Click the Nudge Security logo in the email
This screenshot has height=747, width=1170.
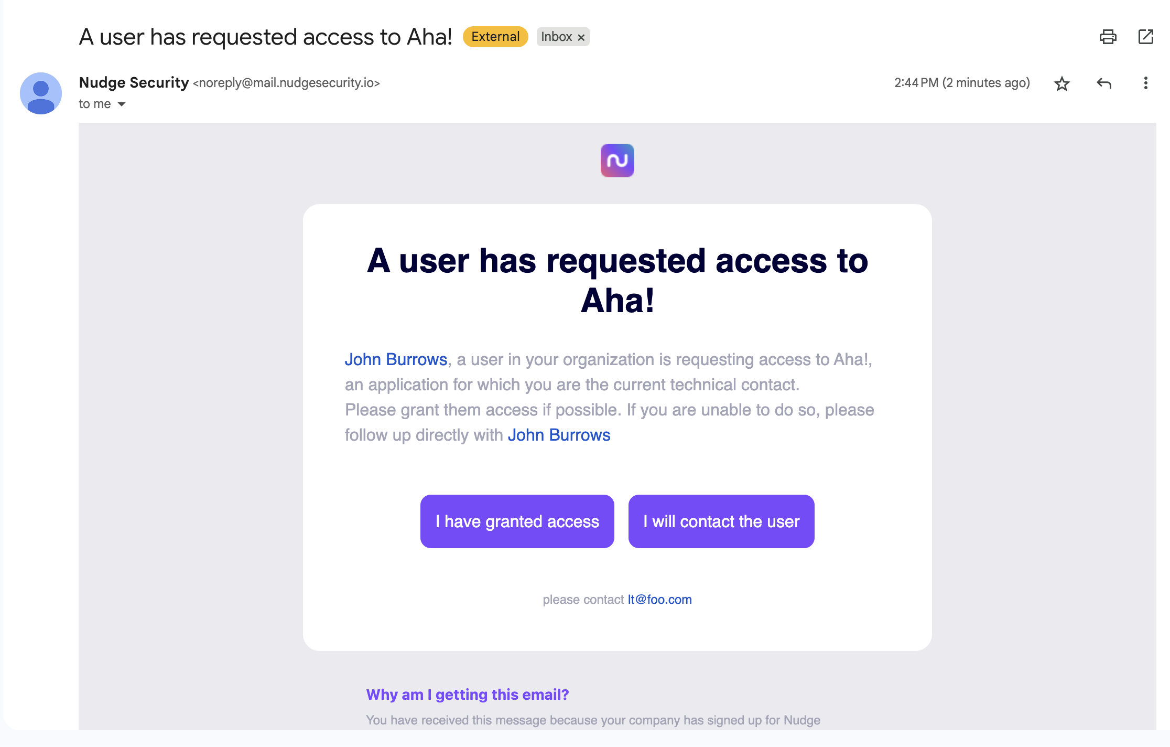(x=617, y=161)
